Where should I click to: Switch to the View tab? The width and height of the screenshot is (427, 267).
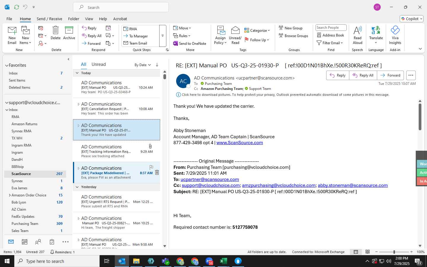(89, 19)
